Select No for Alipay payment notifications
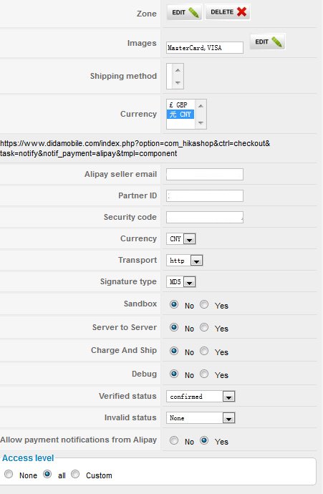This screenshot has width=323, height=494. (x=174, y=440)
